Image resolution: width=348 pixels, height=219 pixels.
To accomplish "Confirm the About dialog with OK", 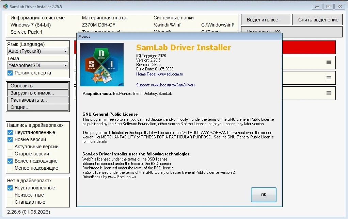I will (x=264, y=195).
